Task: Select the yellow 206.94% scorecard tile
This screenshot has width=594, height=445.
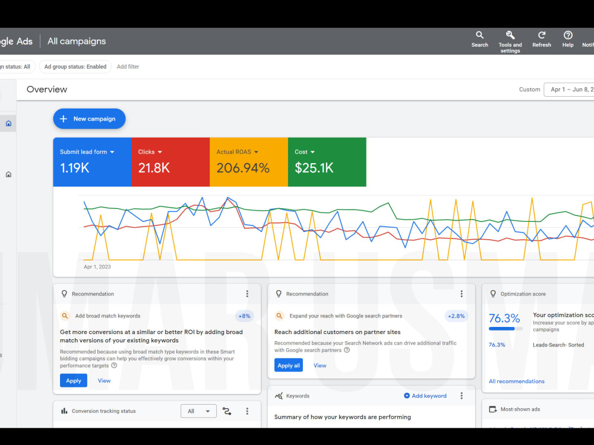Action: click(x=249, y=162)
